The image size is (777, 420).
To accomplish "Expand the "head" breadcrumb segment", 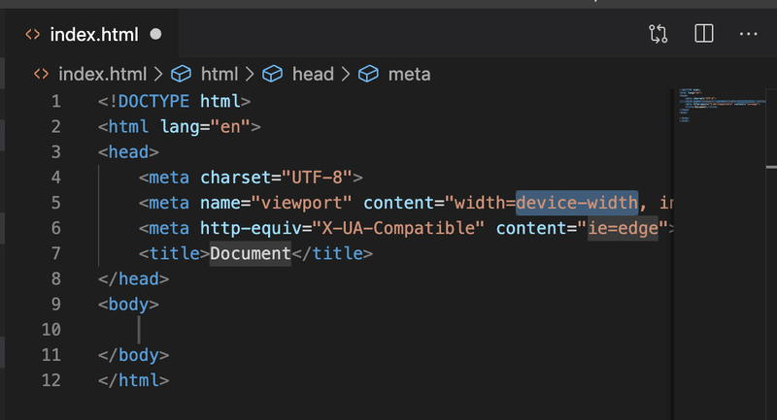I will [x=312, y=74].
